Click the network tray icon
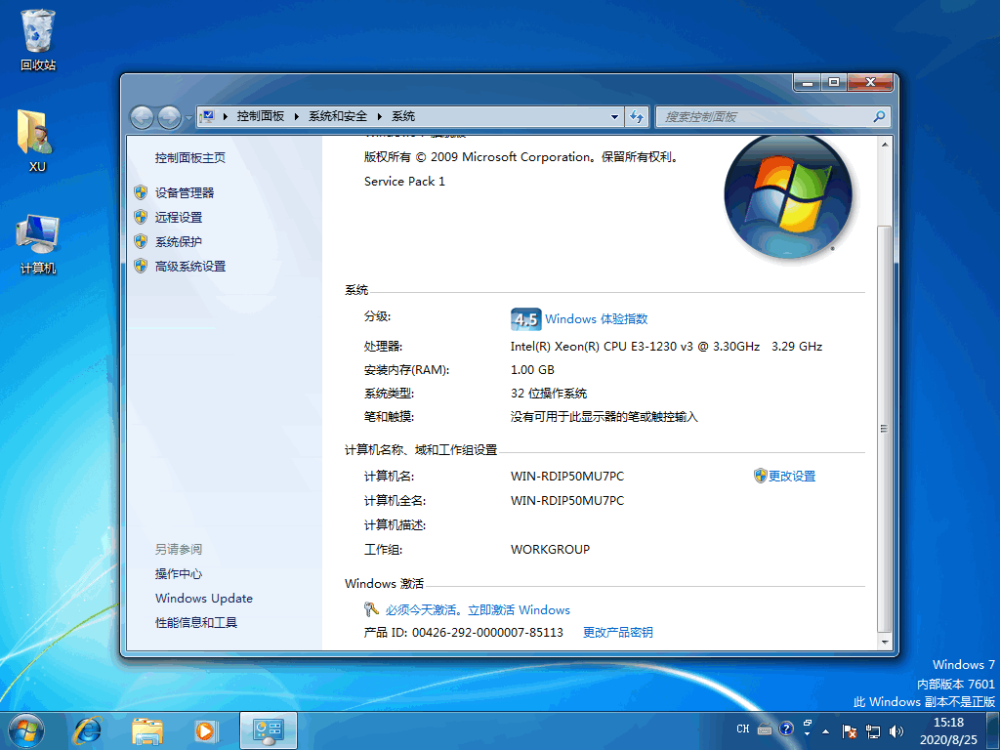 (872, 730)
